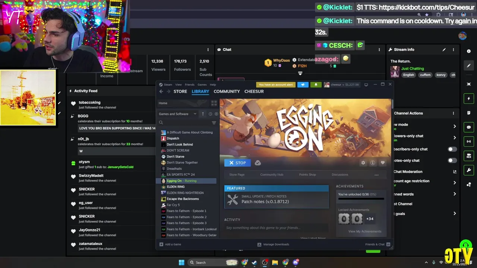Click Steam's forward navigation arrow

(168, 92)
